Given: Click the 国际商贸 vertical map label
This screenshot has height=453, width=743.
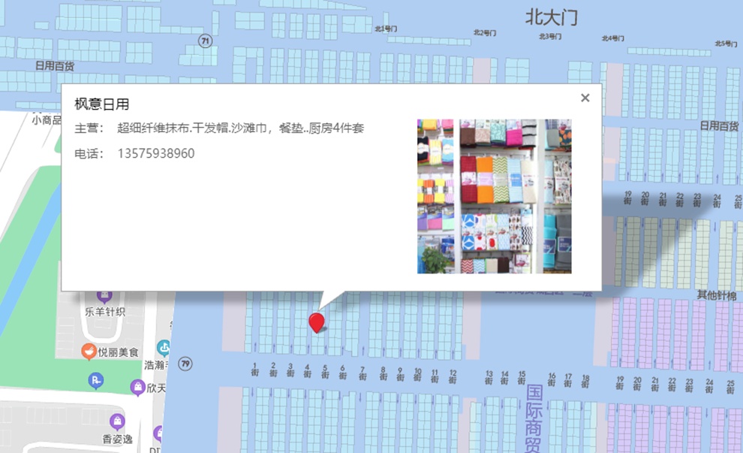Looking at the screenshot, I should 534,418.
